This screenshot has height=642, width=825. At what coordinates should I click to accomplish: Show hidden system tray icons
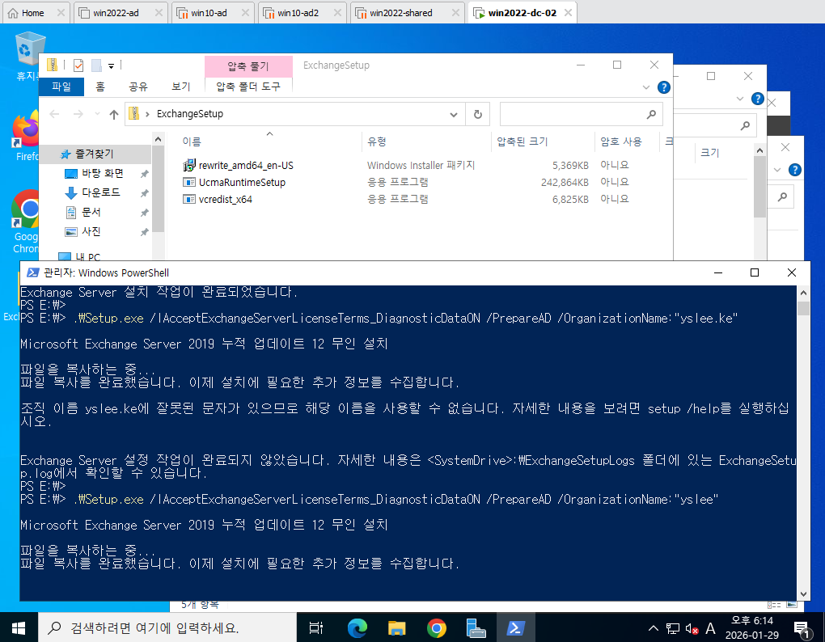653,627
